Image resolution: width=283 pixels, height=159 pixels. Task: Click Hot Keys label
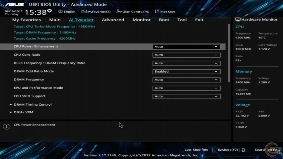168,12
